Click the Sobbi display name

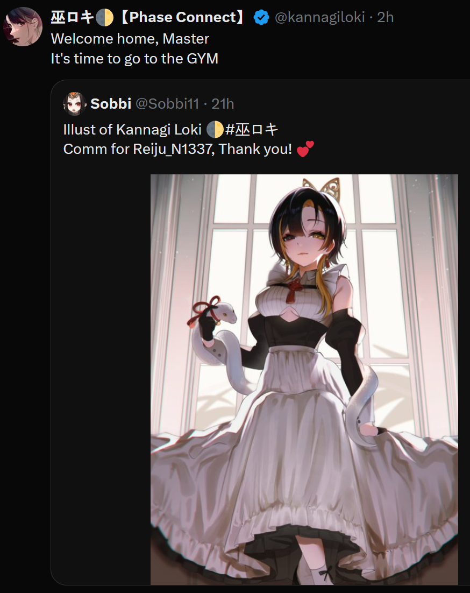[111, 104]
